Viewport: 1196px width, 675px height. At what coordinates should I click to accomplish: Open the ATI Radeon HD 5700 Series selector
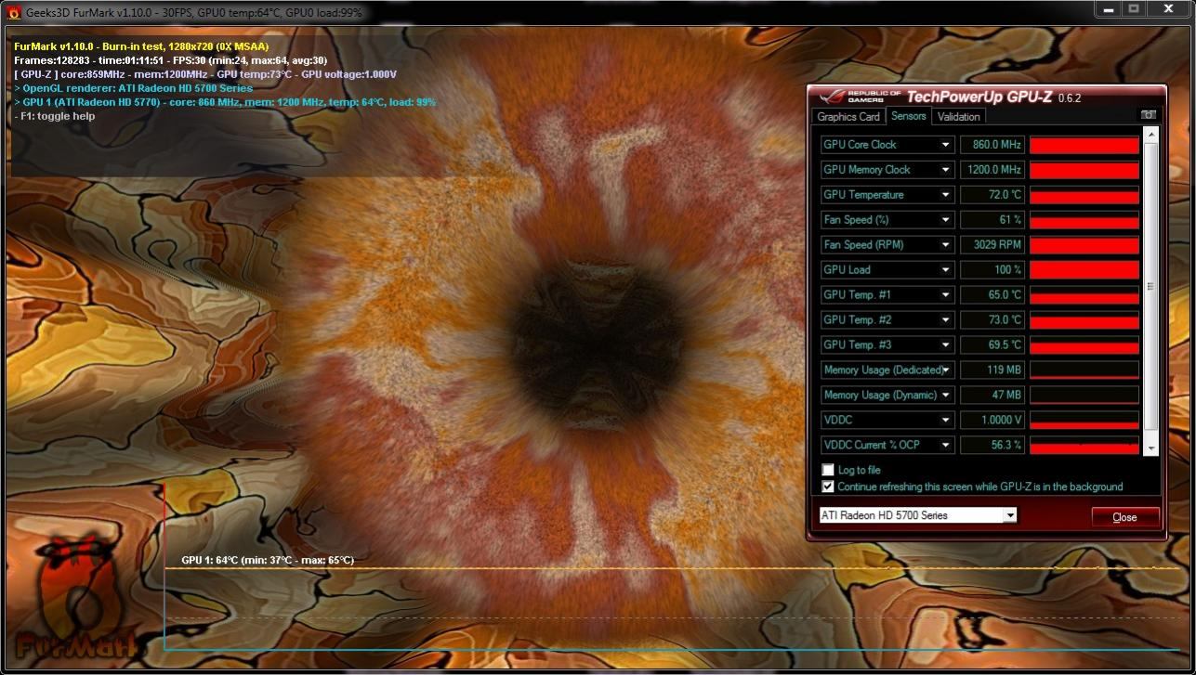pyautogui.click(x=918, y=515)
